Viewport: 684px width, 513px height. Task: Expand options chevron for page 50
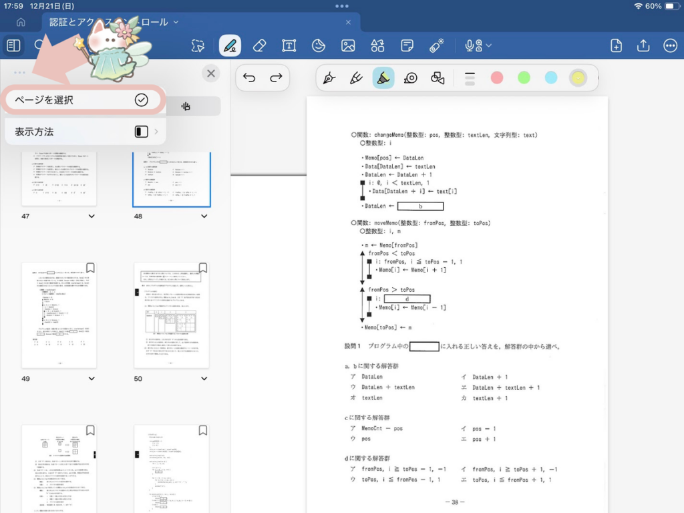(204, 379)
